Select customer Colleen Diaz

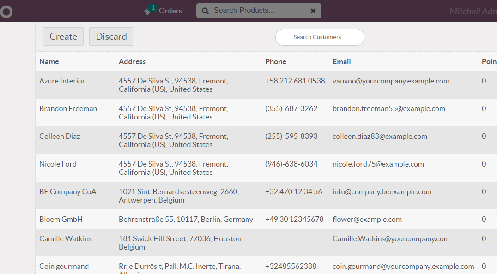click(60, 137)
